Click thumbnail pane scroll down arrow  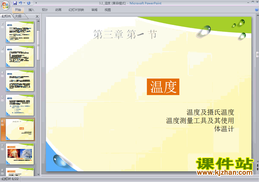click(38, 174)
